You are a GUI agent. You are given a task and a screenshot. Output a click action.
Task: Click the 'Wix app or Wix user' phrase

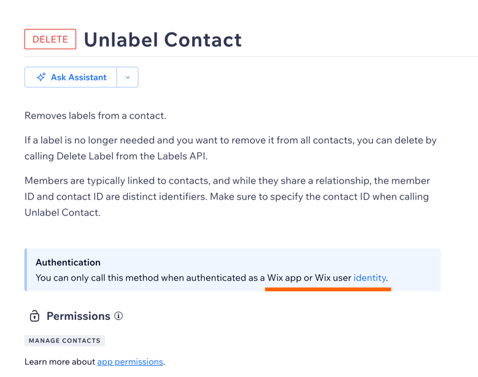[309, 278]
